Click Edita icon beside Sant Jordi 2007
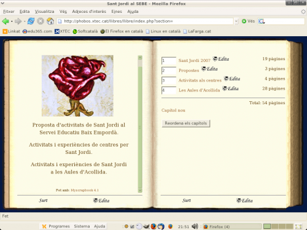Image resolution: width=307 pixels, height=230 pixels. (221, 59)
